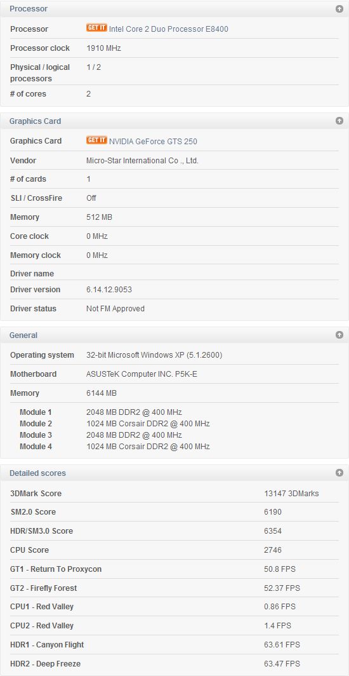Click the Processor section header title
Viewport: 349px width, 676px height.
point(29,9)
